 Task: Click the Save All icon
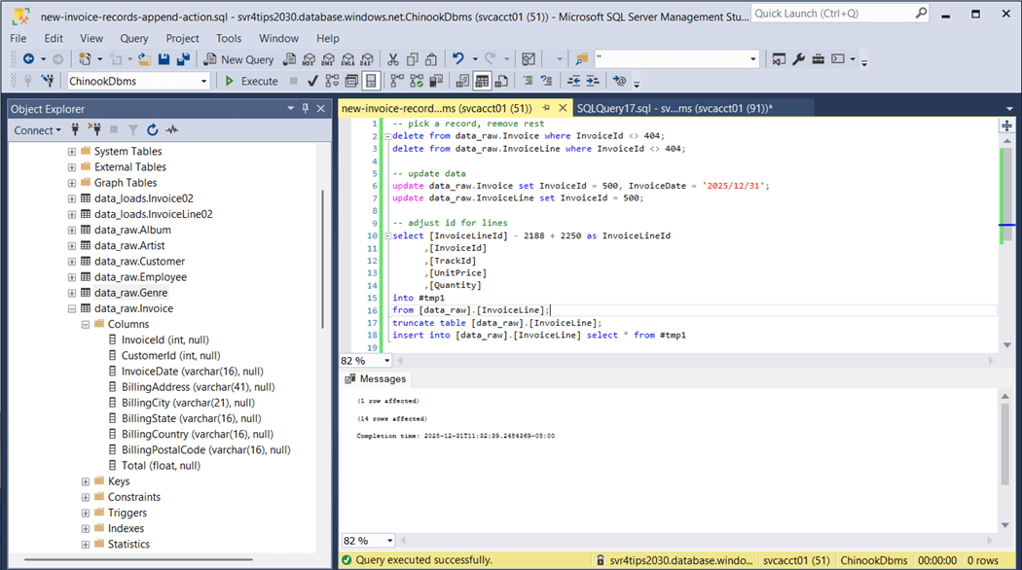(x=183, y=59)
